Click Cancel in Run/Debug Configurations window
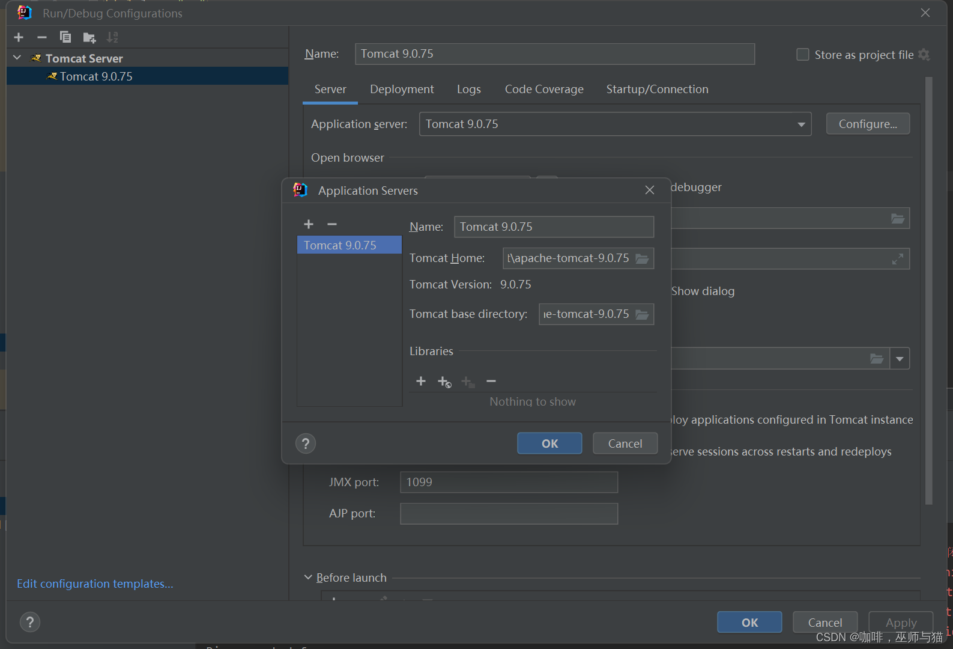Viewport: 953px width, 649px height. [825, 622]
